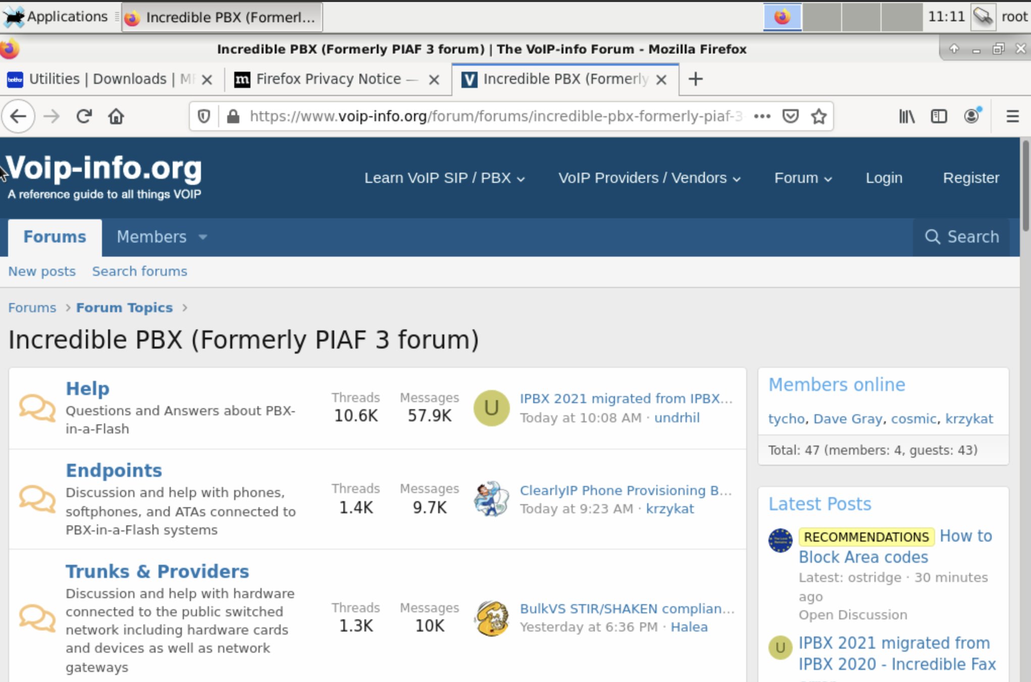Image resolution: width=1031 pixels, height=682 pixels.
Task: Toggle the sidebar icon
Action: click(939, 117)
